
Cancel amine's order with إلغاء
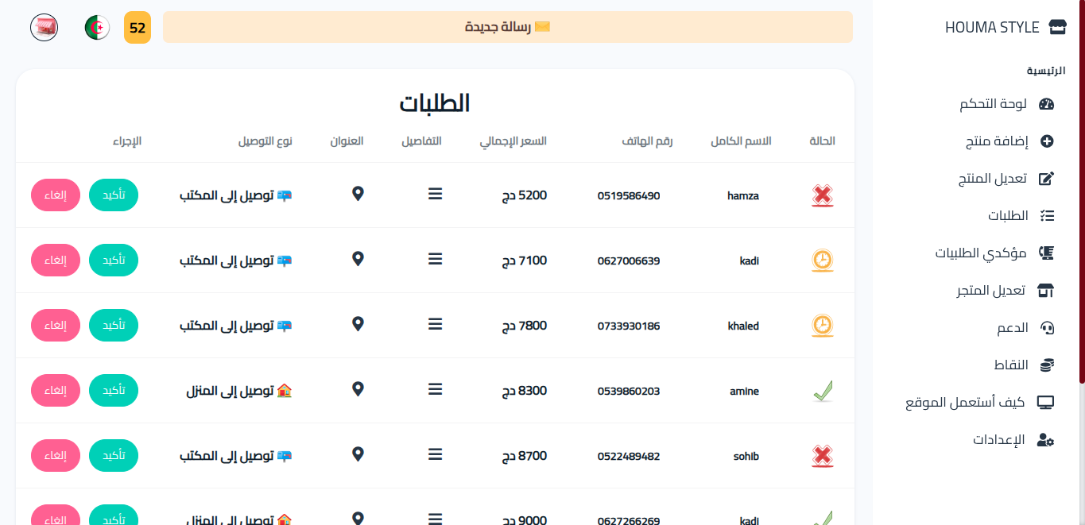[56, 391]
